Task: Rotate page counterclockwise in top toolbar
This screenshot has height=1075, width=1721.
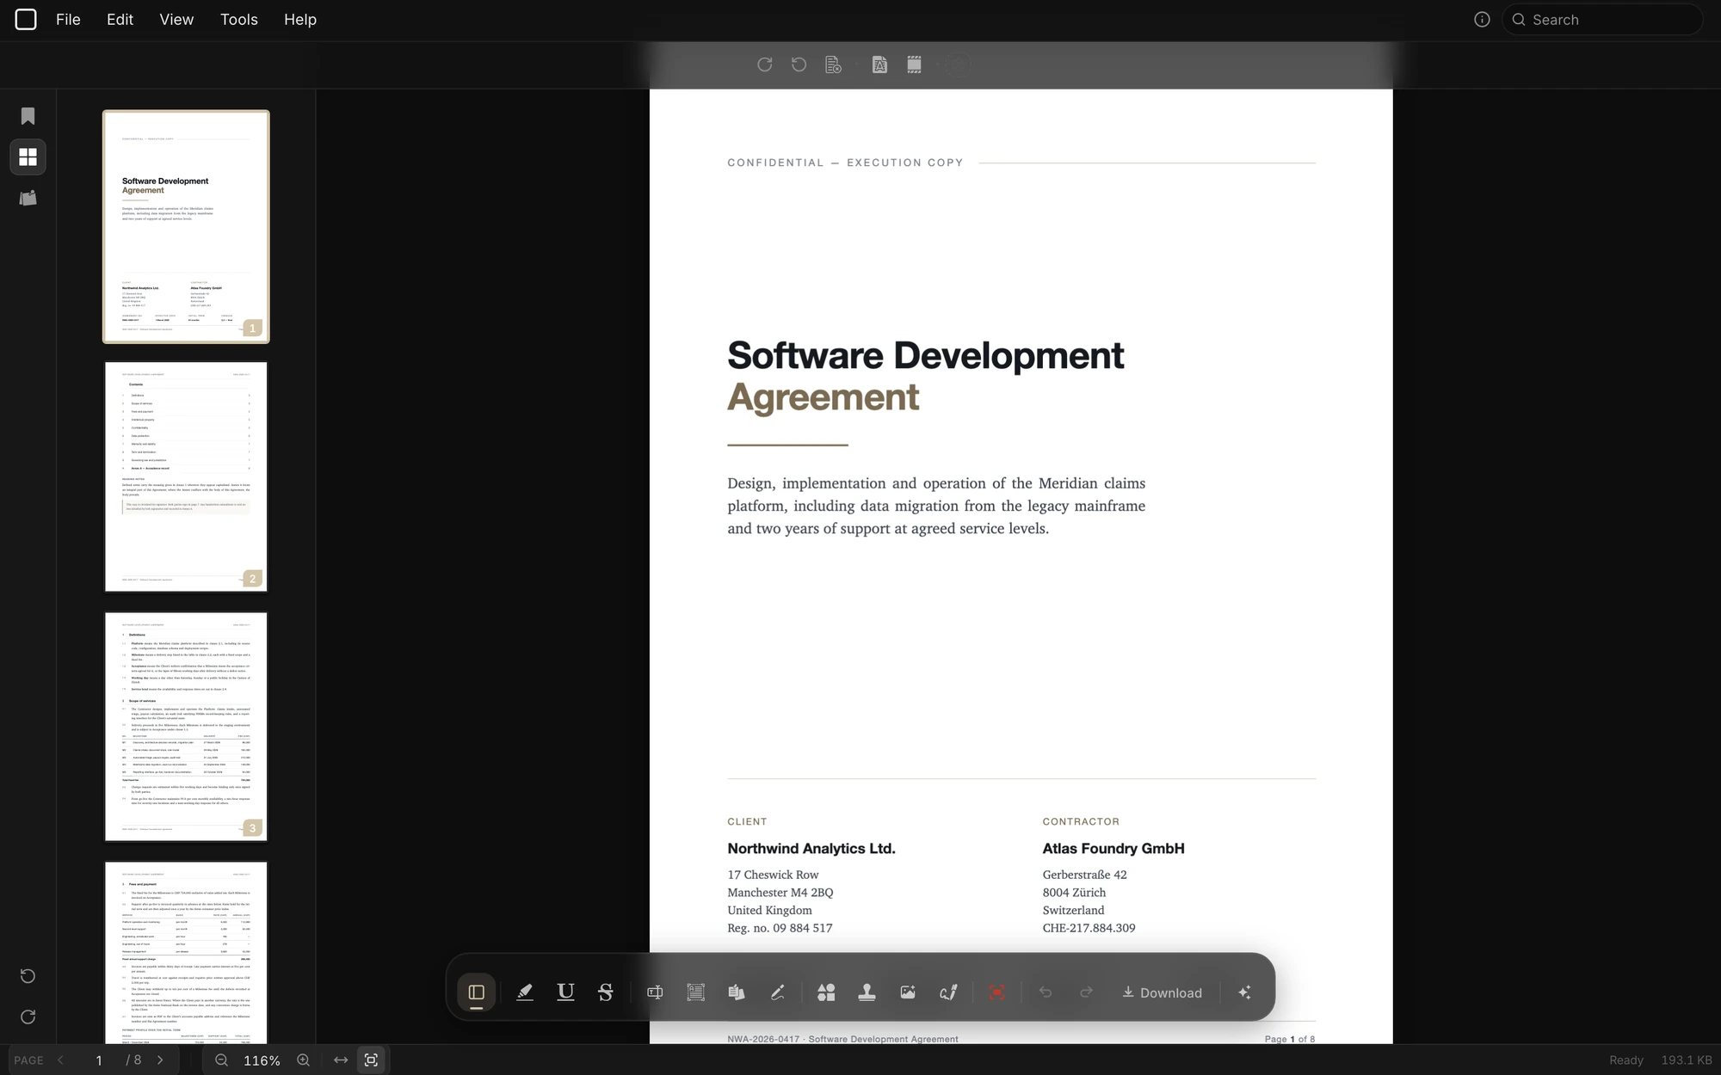Action: [799, 64]
